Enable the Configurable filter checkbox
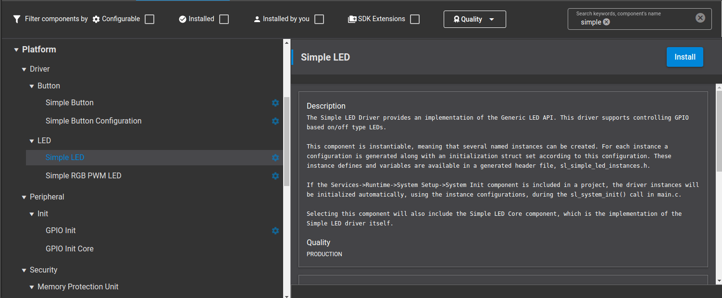 149,19
